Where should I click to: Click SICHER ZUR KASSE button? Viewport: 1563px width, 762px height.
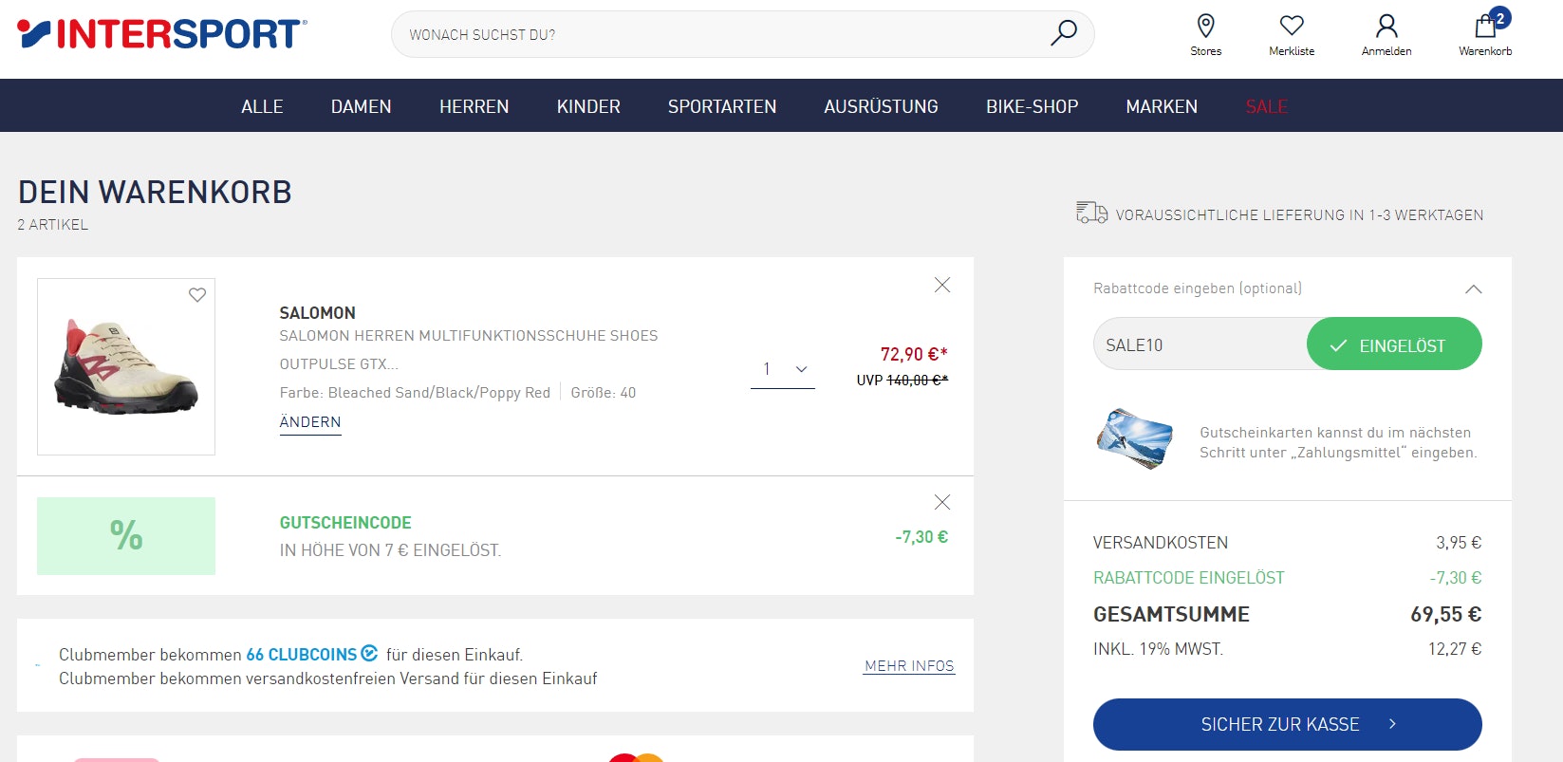pos(1288,724)
